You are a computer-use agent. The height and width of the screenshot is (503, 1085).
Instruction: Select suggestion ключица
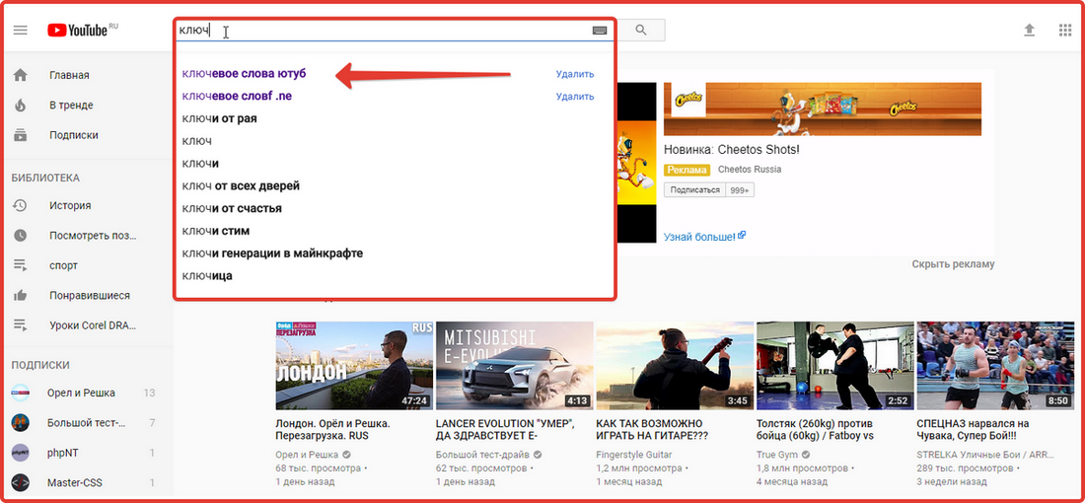(x=207, y=276)
